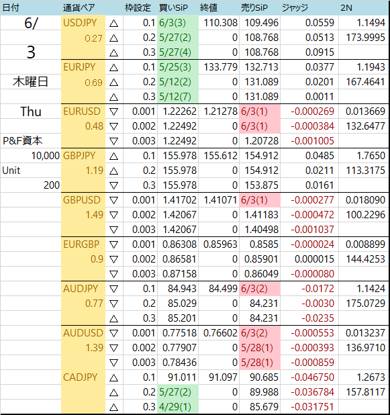This screenshot has height=415, width=390.
Task: Click the 木曜日 weekday cell
Action: pyautogui.click(x=30, y=82)
